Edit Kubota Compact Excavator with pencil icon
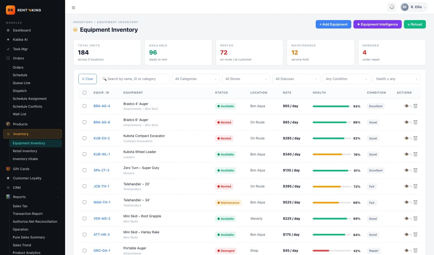 pyautogui.click(x=411, y=139)
